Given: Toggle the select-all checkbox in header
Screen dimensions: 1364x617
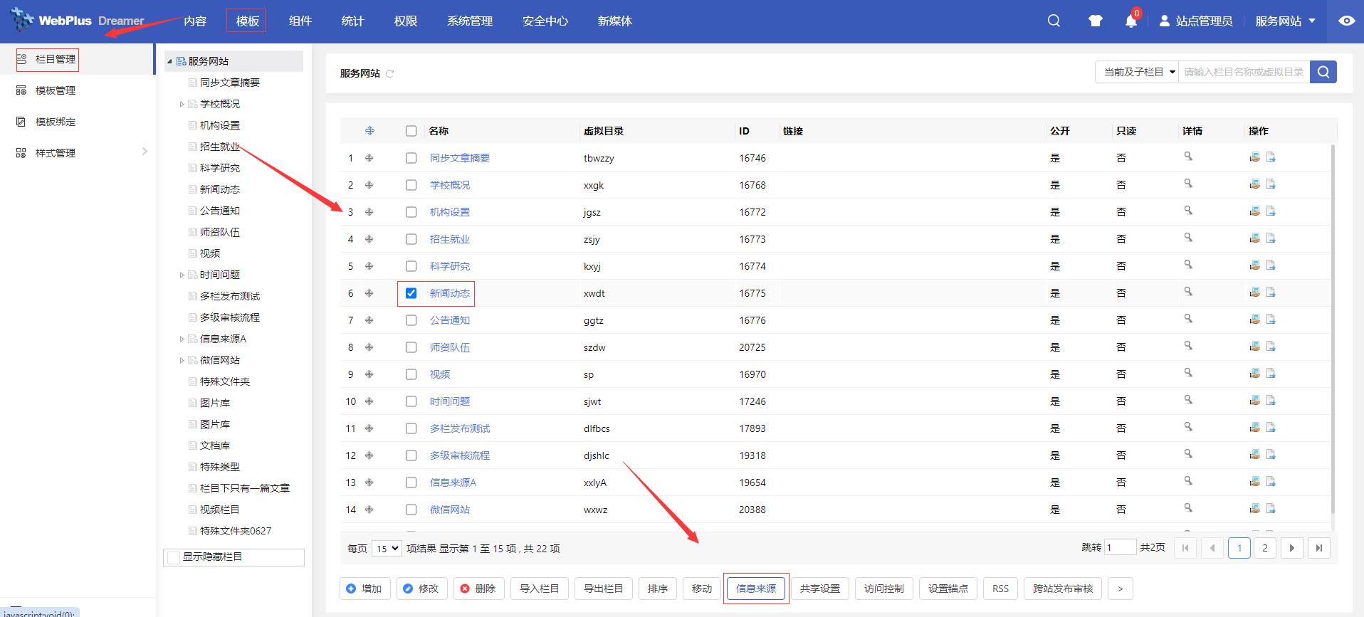Looking at the screenshot, I should pyautogui.click(x=411, y=131).
